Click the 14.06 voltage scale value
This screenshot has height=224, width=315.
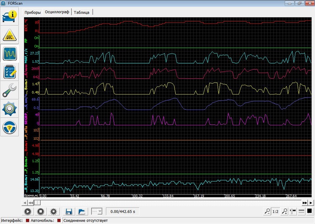34,179
